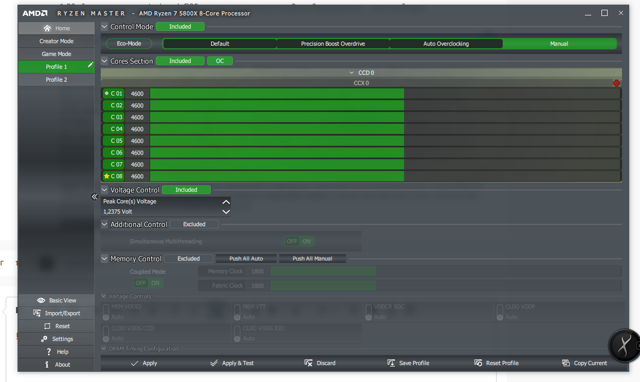Collapse the Voltage Controls subsection

[104, 296]
